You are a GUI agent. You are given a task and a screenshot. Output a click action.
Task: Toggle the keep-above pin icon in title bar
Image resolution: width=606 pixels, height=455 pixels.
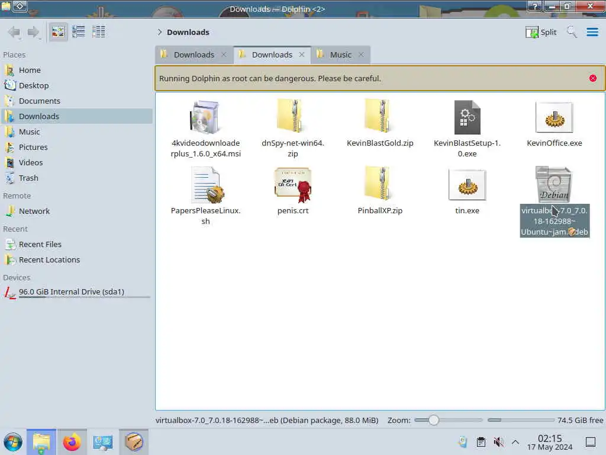coord(20,6)
